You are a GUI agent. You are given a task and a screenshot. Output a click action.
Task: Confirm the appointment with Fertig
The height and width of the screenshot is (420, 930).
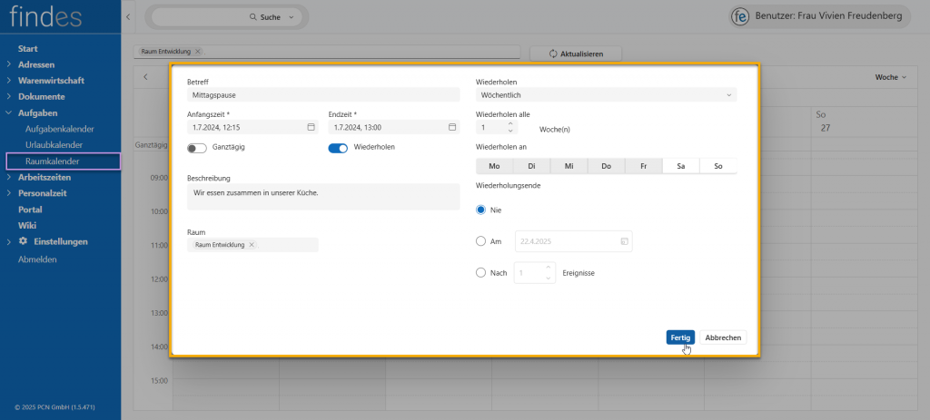(x=680, y=337)
